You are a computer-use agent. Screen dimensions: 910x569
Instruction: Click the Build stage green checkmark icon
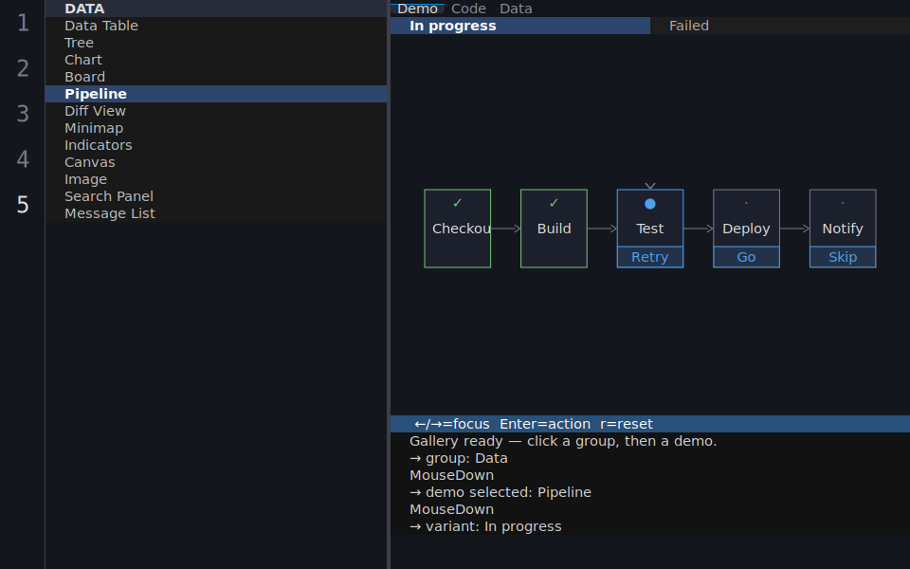point(554,203)
